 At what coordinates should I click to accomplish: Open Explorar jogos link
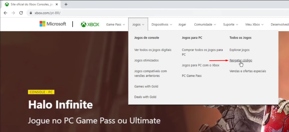(x=239, y=50)
